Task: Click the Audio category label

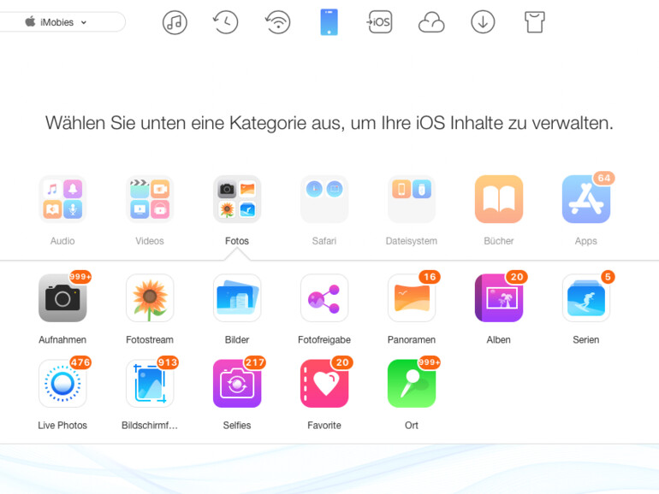Action: pyautogui.click(x=62, y=241)
